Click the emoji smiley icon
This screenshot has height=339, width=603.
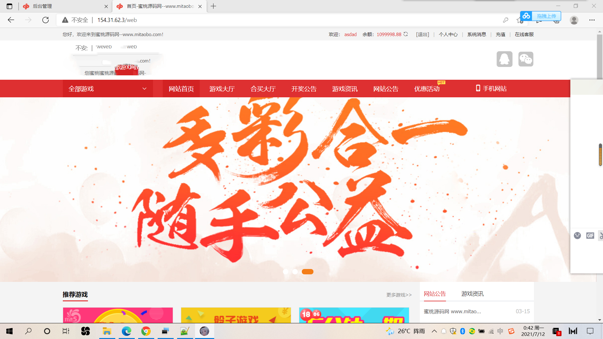pyautogui.click(x=577, y=235)
